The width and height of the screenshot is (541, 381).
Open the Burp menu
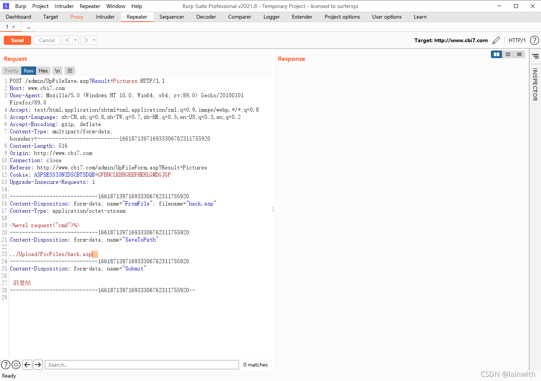(21, 6)
